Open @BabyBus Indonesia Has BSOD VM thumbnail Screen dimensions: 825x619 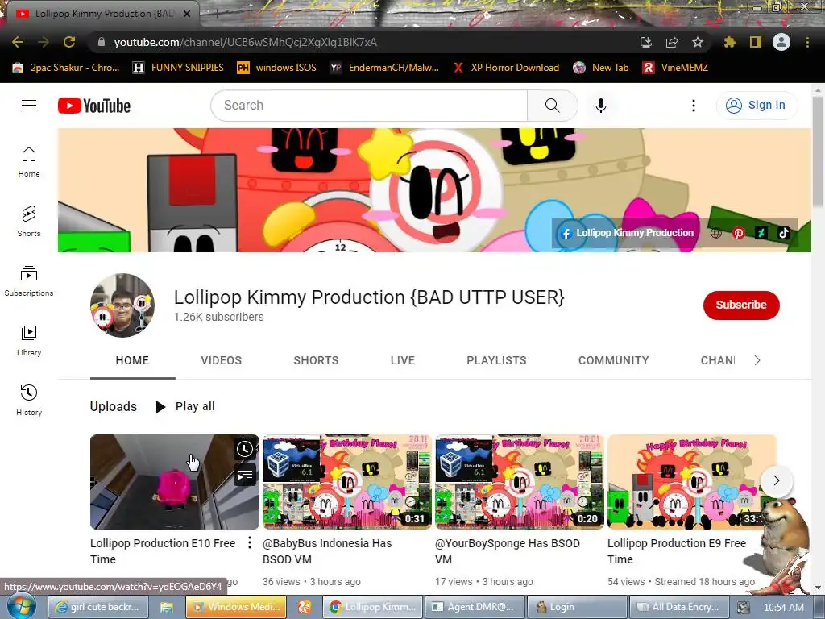(347, 482)
